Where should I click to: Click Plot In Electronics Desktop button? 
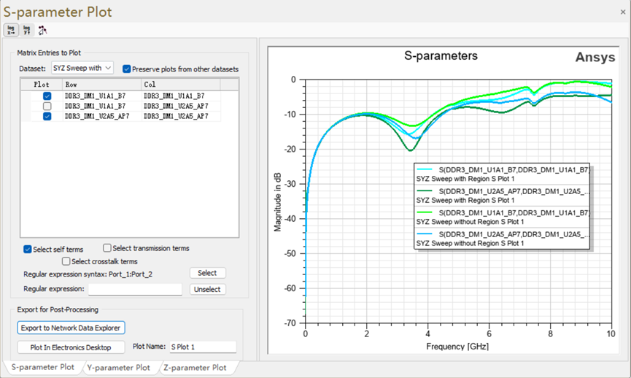tap(71, 347)
